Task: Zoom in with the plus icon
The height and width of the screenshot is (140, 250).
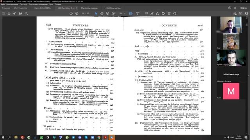Action: 113,14
